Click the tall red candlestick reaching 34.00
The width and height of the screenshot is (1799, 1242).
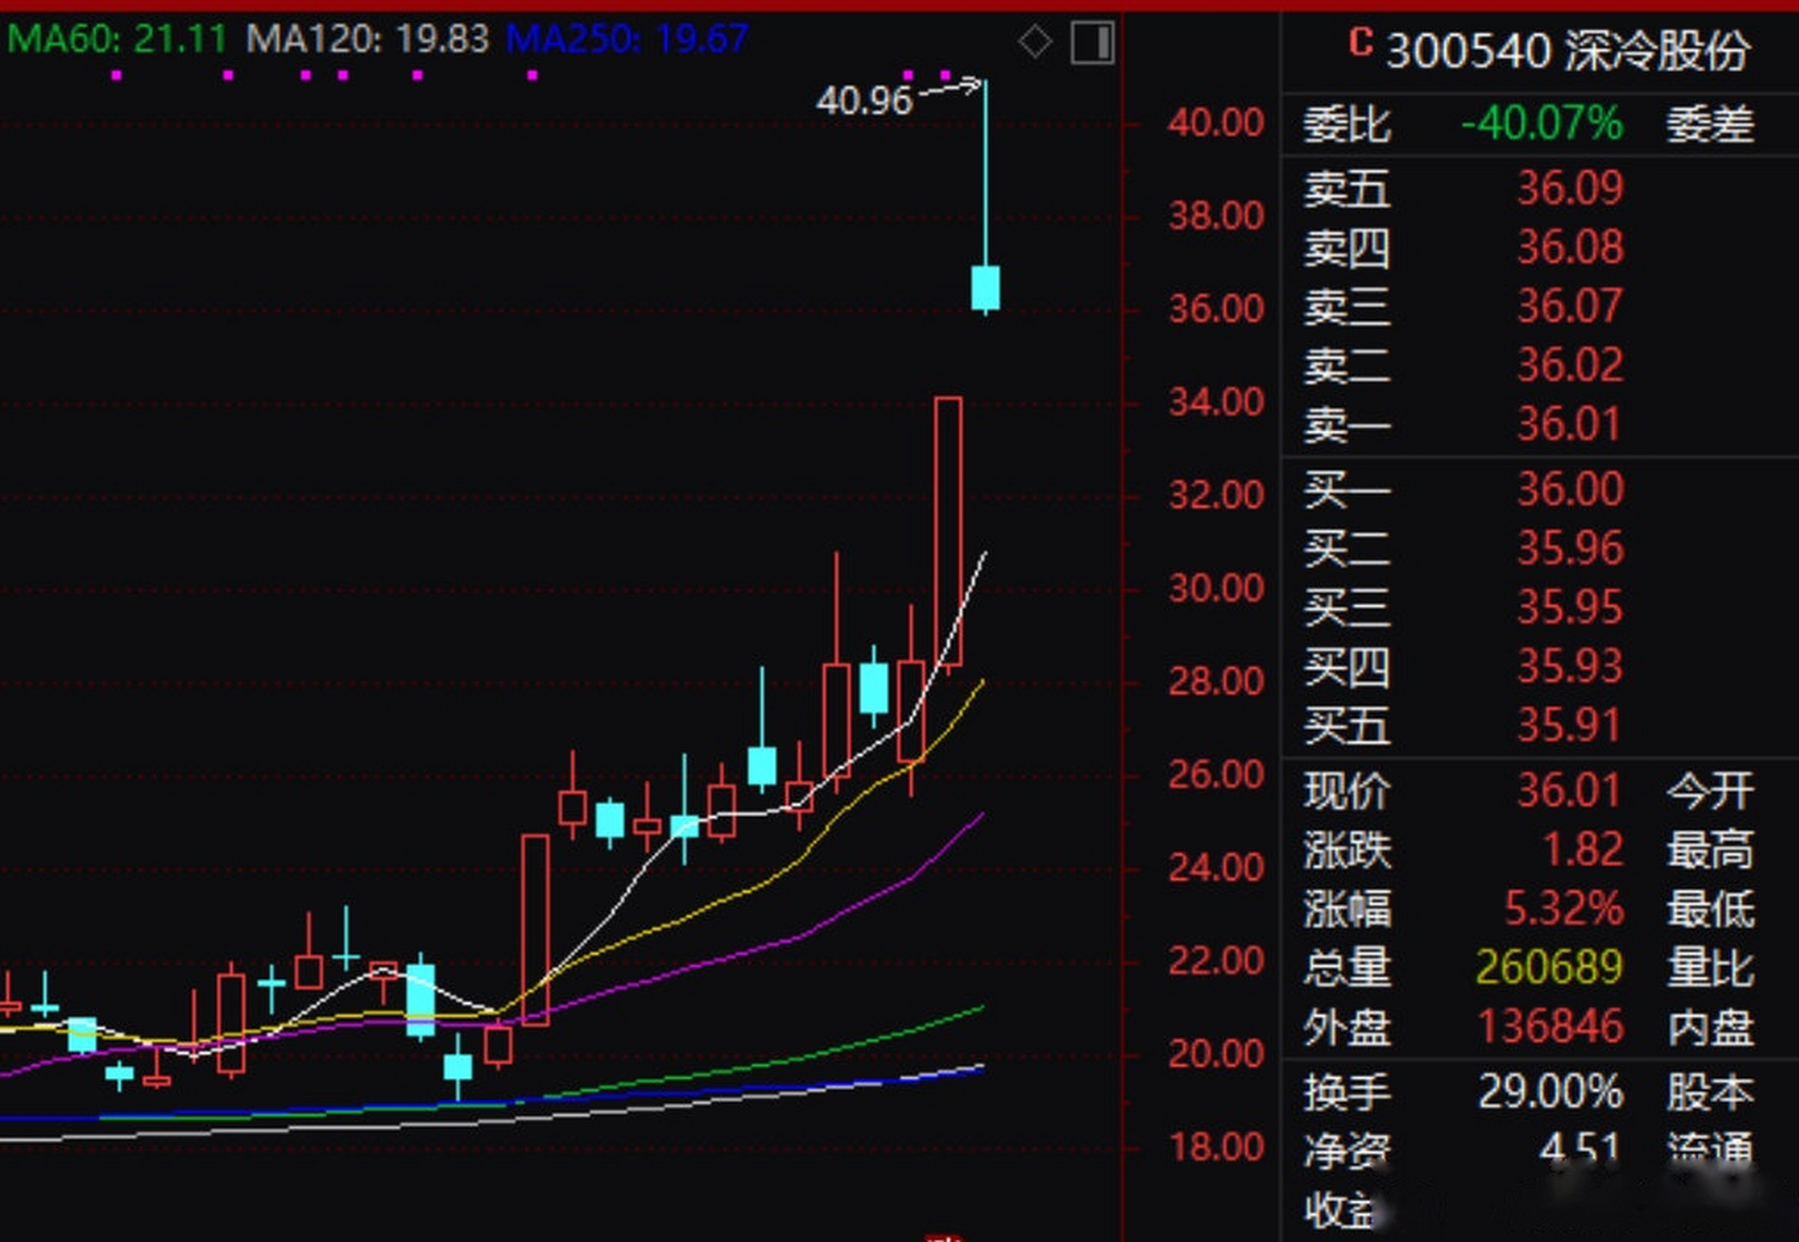click(x=948, y=530)
